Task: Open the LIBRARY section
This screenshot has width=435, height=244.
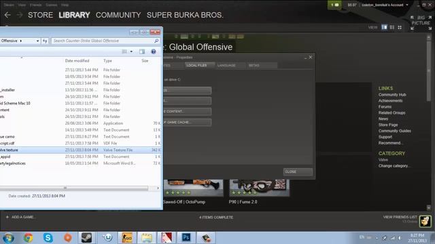Action: (74, 15)
